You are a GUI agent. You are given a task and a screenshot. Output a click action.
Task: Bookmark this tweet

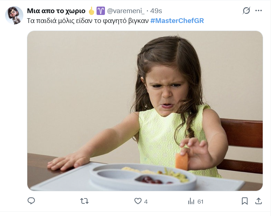(x=245, y=201)
